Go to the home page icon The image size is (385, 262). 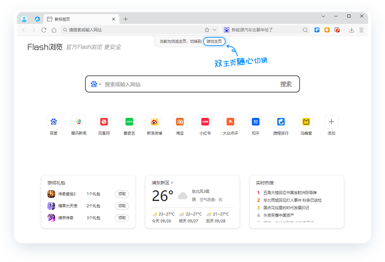coord(54,30)
